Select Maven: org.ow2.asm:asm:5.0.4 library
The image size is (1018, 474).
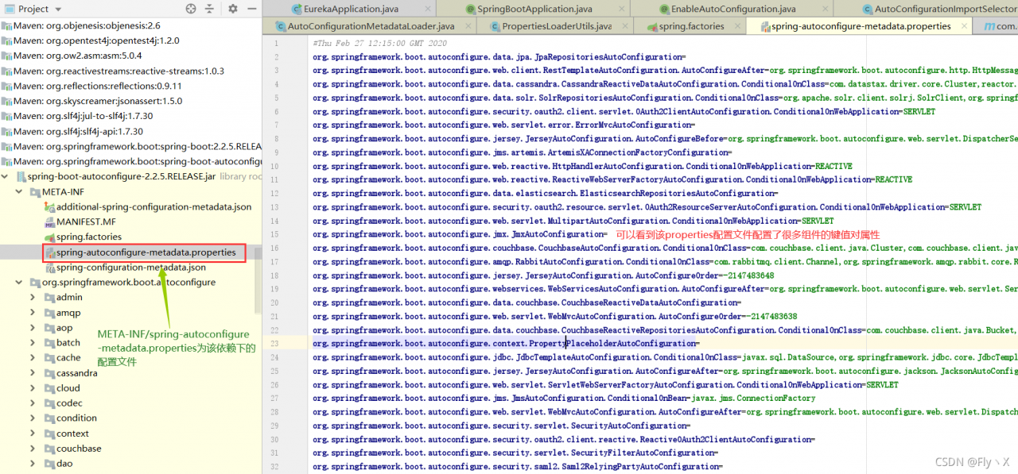pyautogui.click(x=77, y=56)
